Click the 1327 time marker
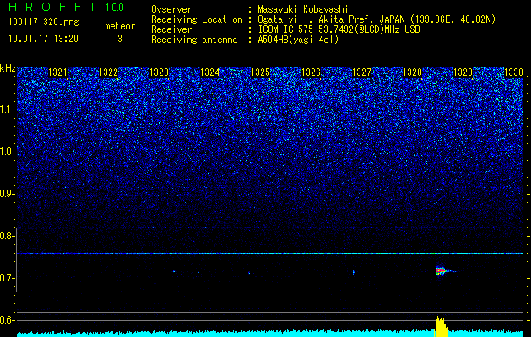The width and height of the screenshot is (531, 337). pos(361,72)
